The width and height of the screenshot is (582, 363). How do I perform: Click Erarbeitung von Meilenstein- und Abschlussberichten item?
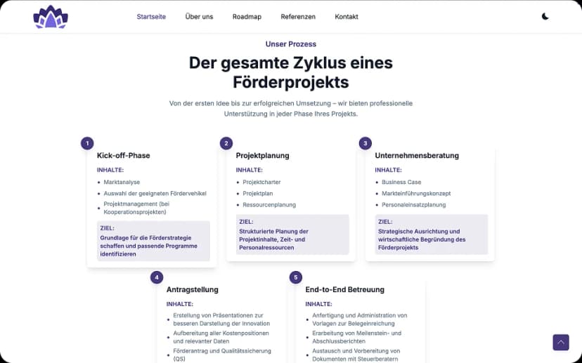(356, 337)
